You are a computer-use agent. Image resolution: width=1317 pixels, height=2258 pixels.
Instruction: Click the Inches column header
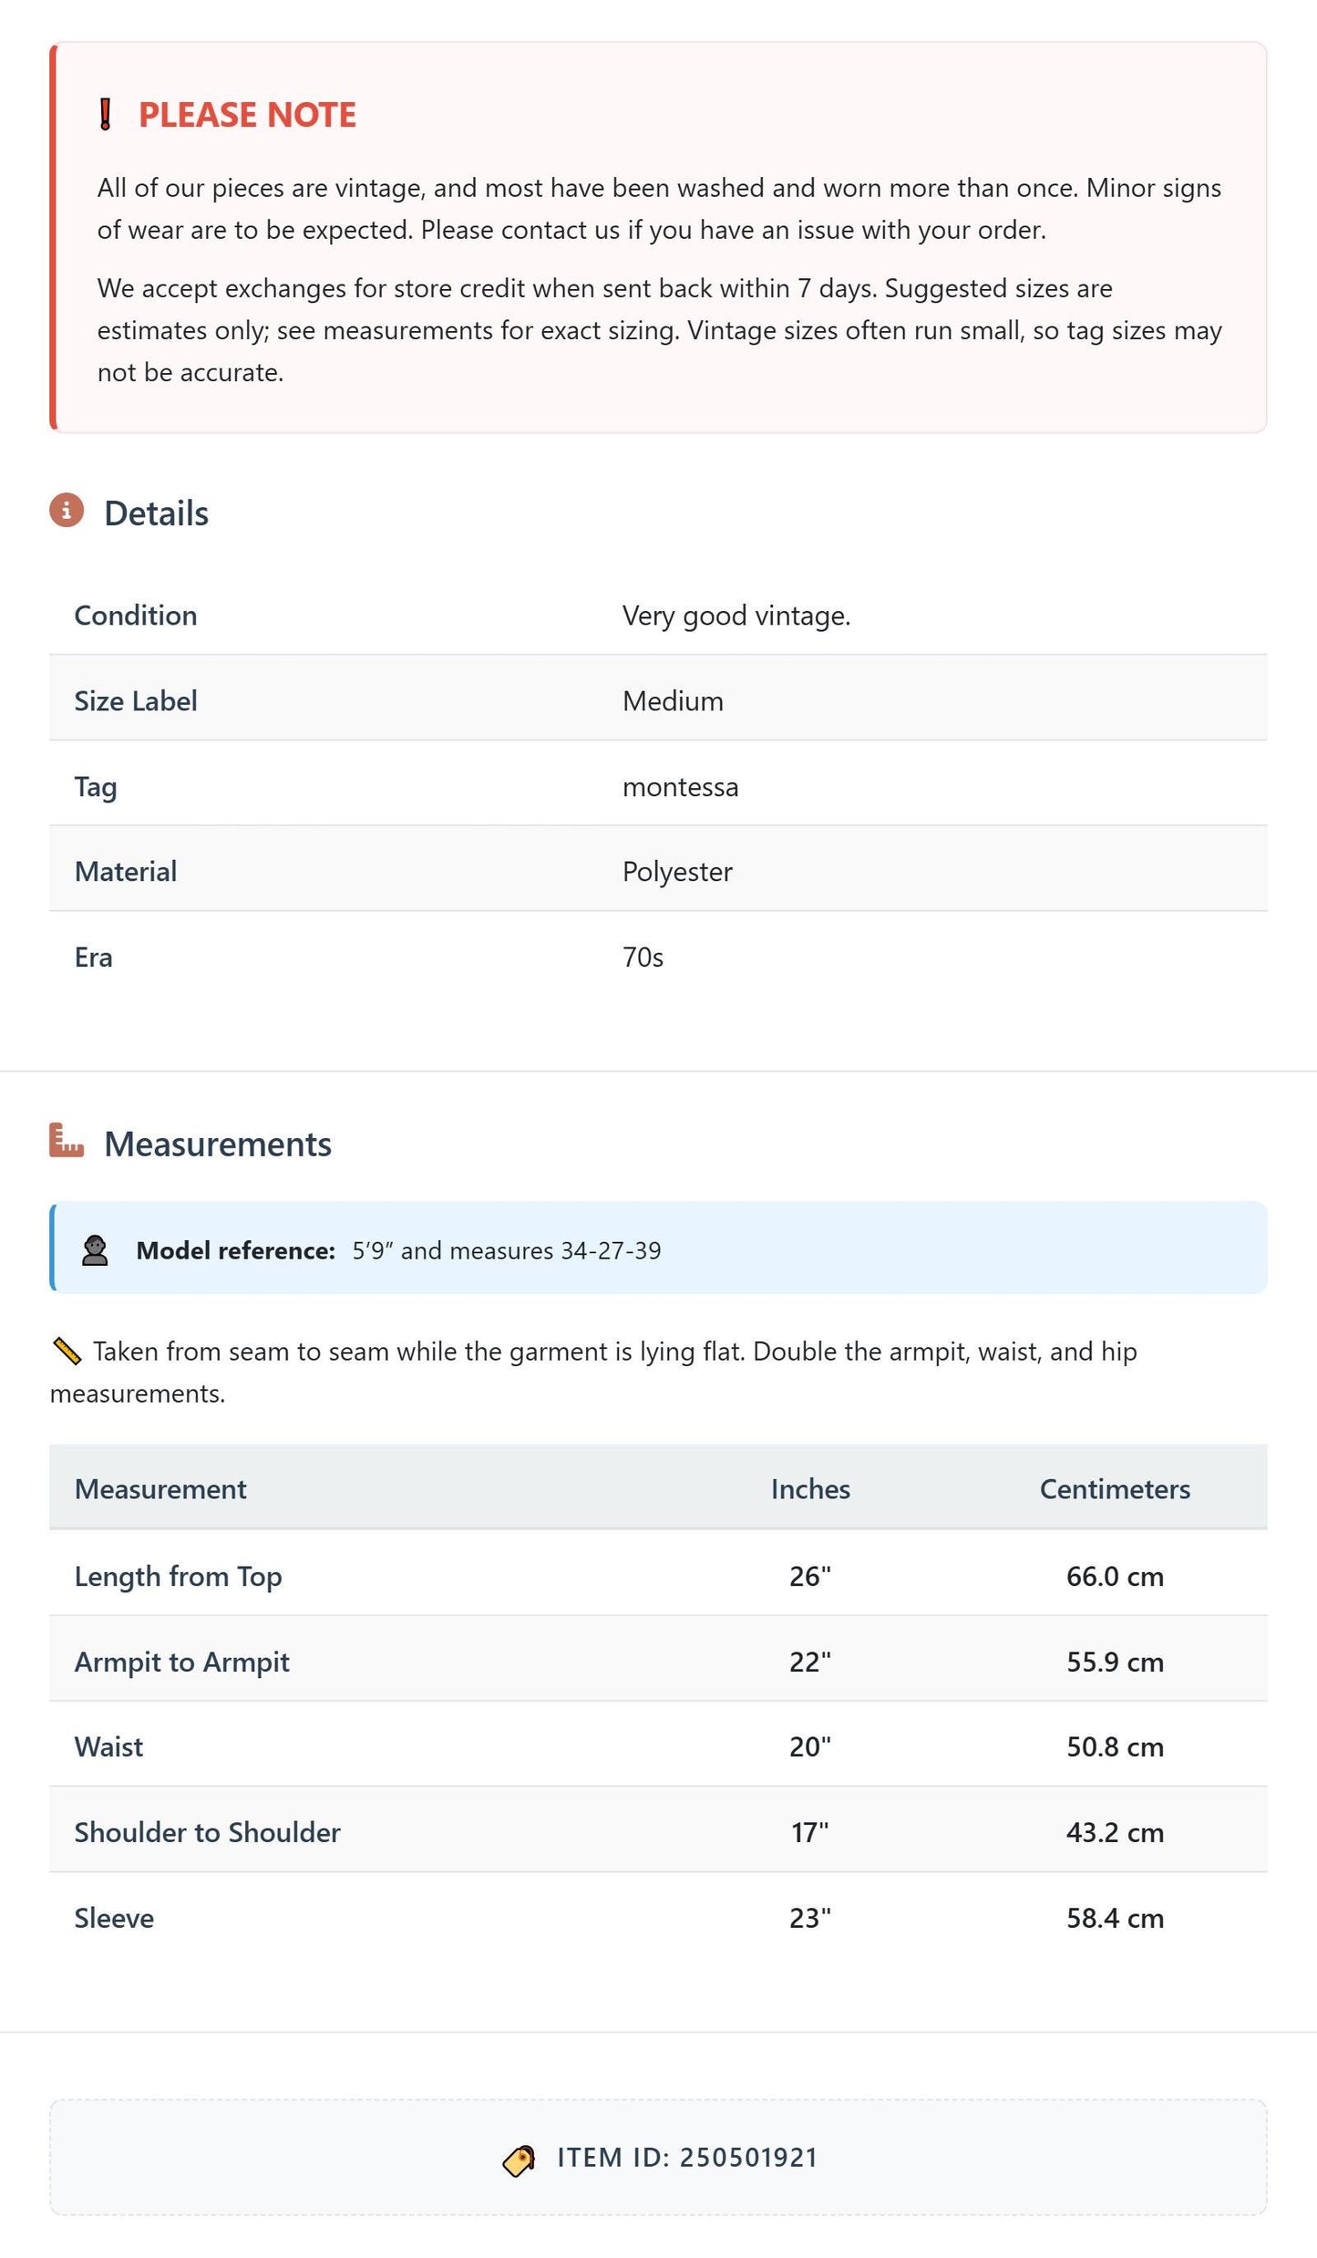(810, 1488)
